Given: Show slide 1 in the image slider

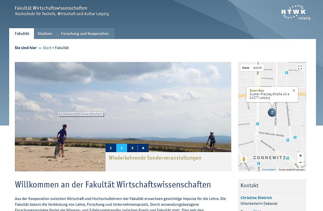Looking at the screenshot, I should click(111, 148).
